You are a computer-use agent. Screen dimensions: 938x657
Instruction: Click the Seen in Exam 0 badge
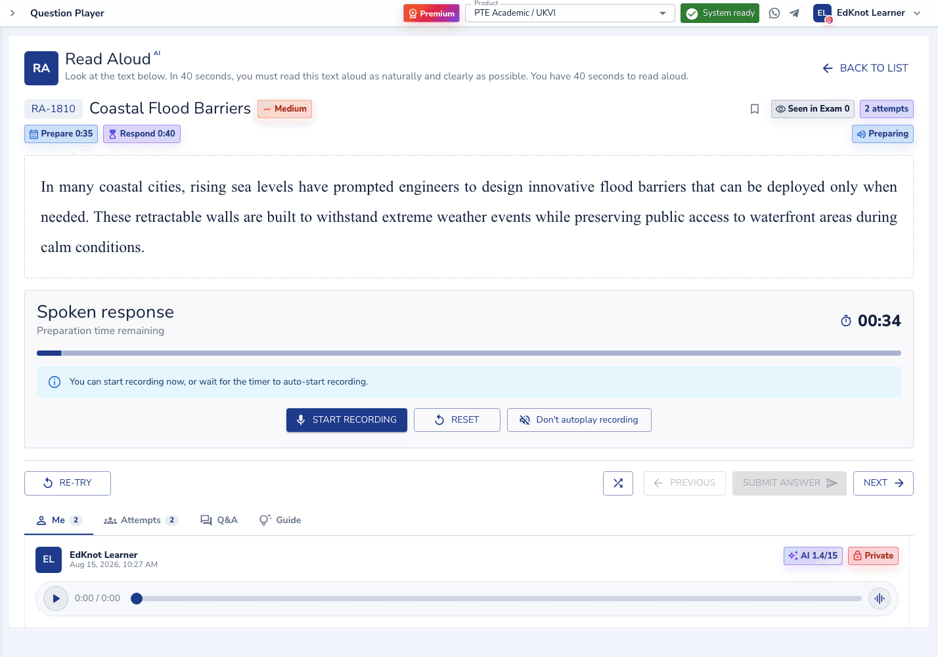pos(813,109)
